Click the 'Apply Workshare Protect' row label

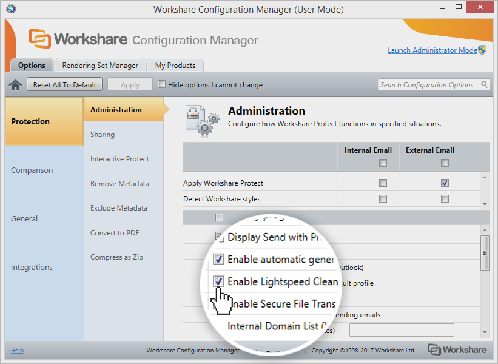tap(223, 183)
